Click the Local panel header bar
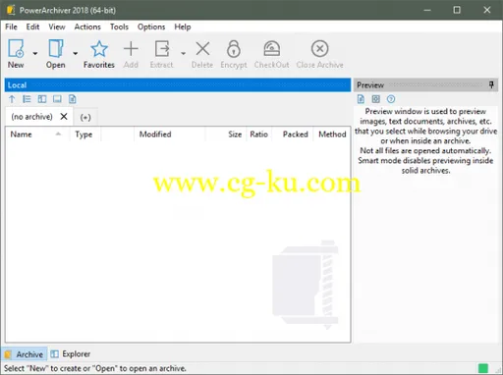 [x=178, y=85]
